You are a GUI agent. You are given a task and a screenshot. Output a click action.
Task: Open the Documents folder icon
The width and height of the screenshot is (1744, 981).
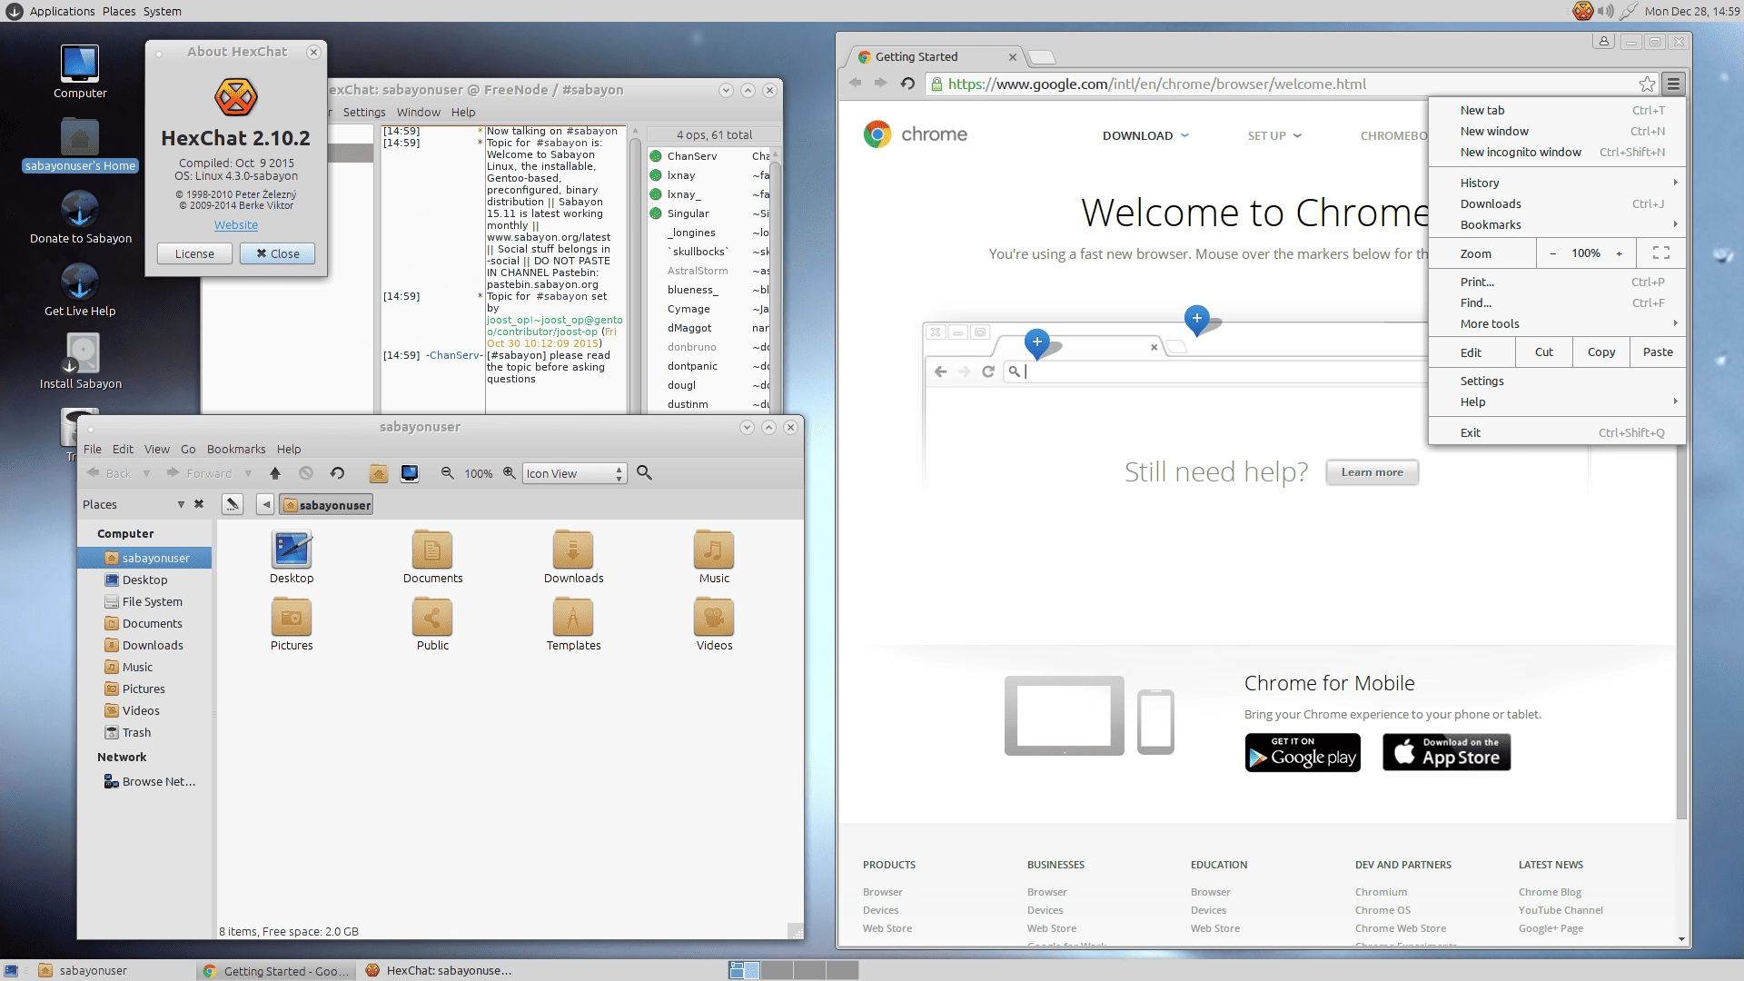coord(432,557)
